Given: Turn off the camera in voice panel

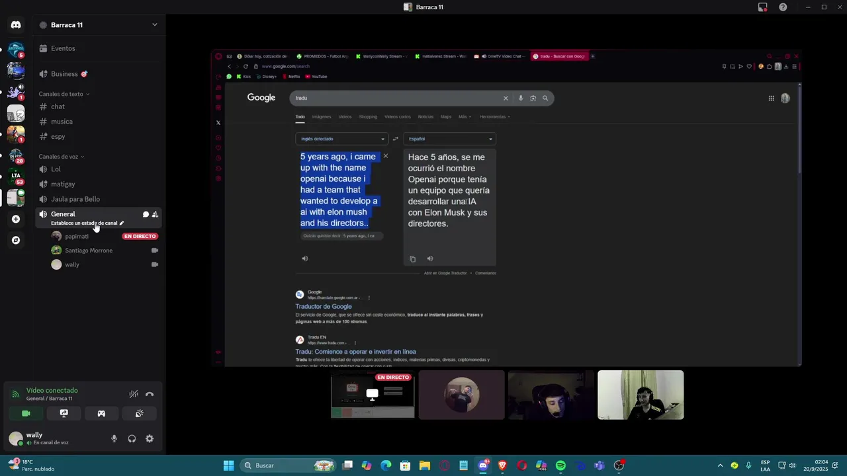Looking at the screenshot, I should coord(26,413).
